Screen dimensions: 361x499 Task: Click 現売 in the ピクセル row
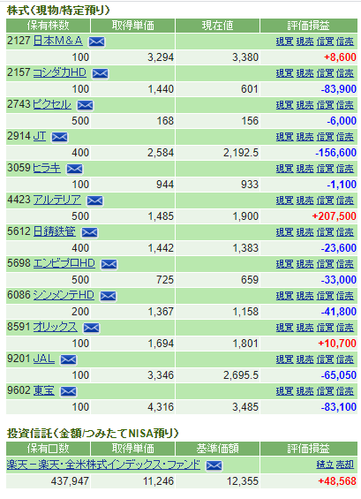pyautogui.click(x=305, y=105)
